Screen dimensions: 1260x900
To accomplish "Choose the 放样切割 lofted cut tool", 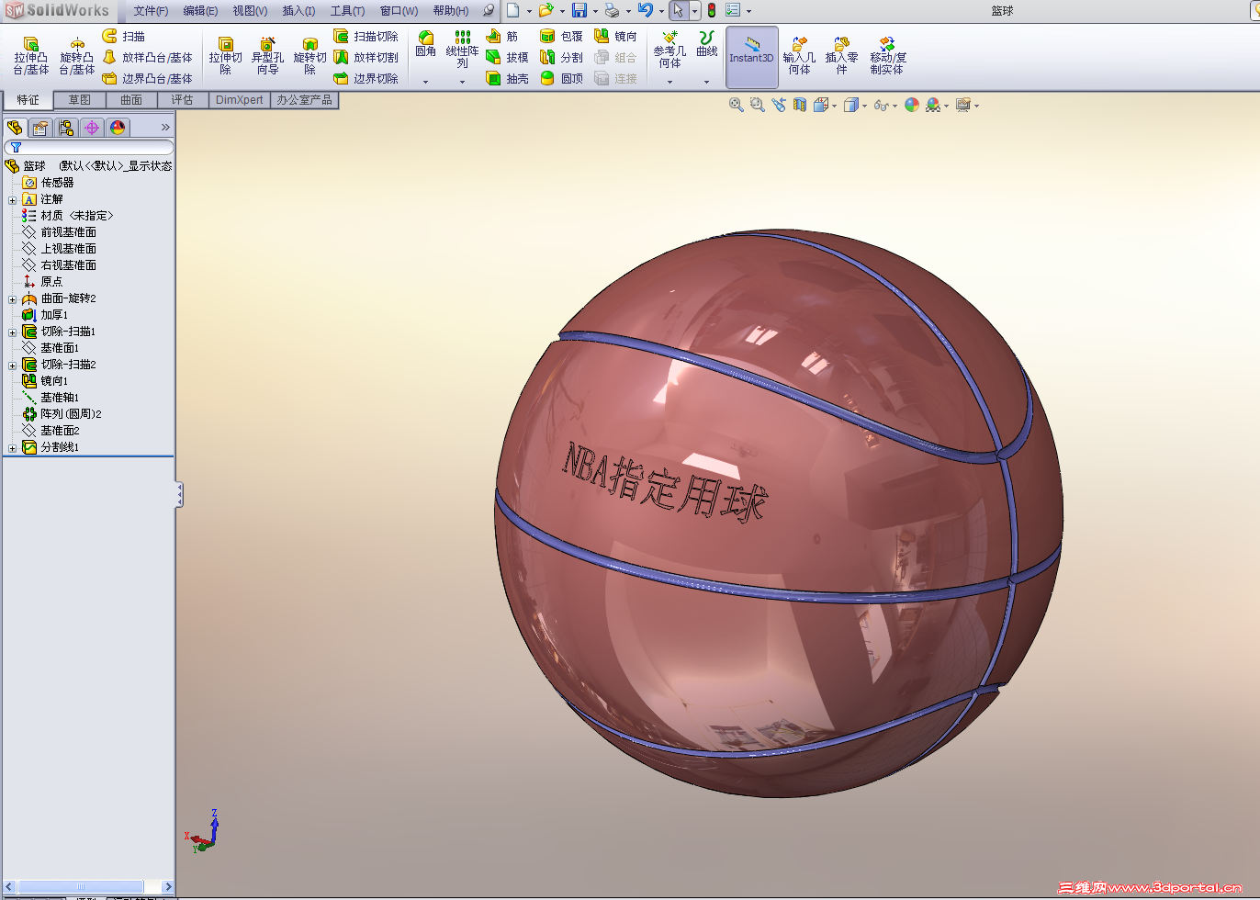I will pyautogui.click(x=366, y=57).
